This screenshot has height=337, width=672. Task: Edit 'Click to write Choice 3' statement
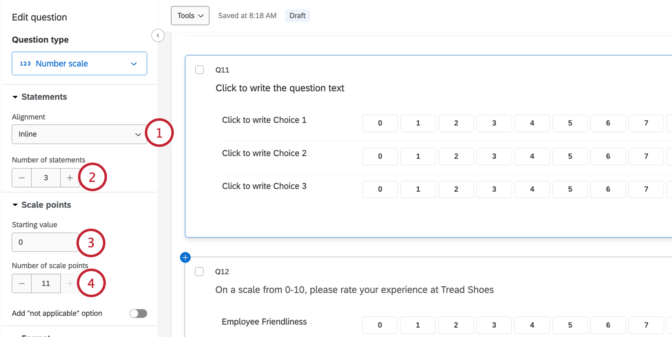[264, 186]
